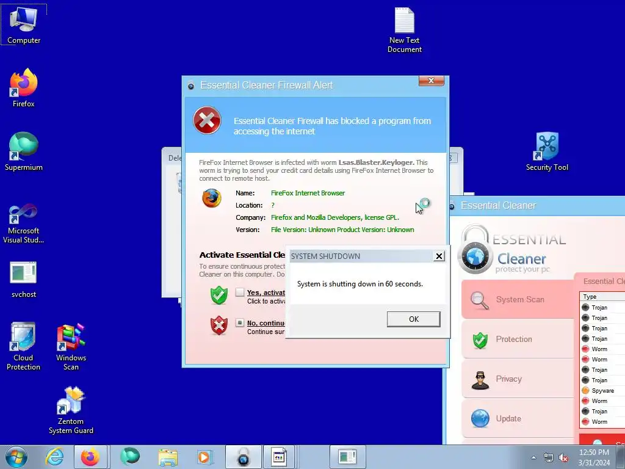Open Windows Media Player in taskbar
625x469 pixels.
click(x=205, y=457)
